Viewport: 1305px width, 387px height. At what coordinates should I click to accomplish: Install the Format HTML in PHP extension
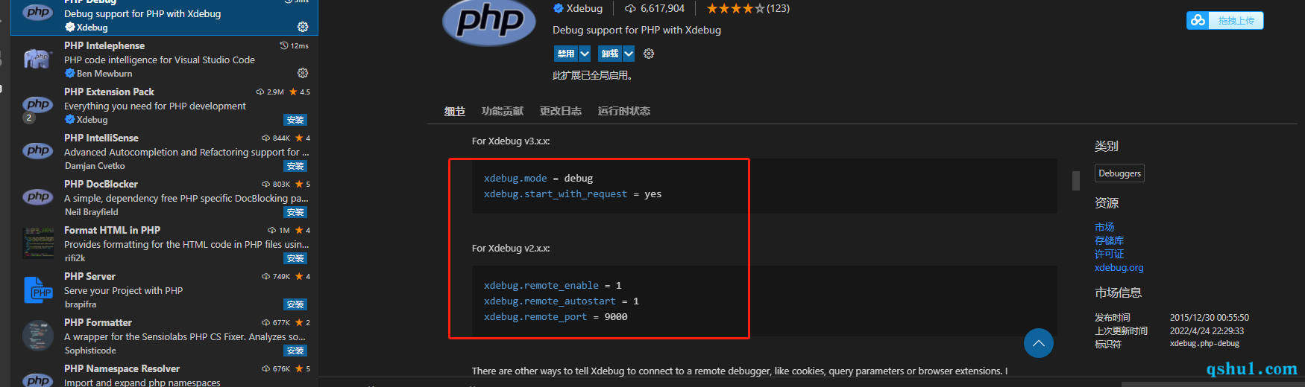[x=295, y=258]
